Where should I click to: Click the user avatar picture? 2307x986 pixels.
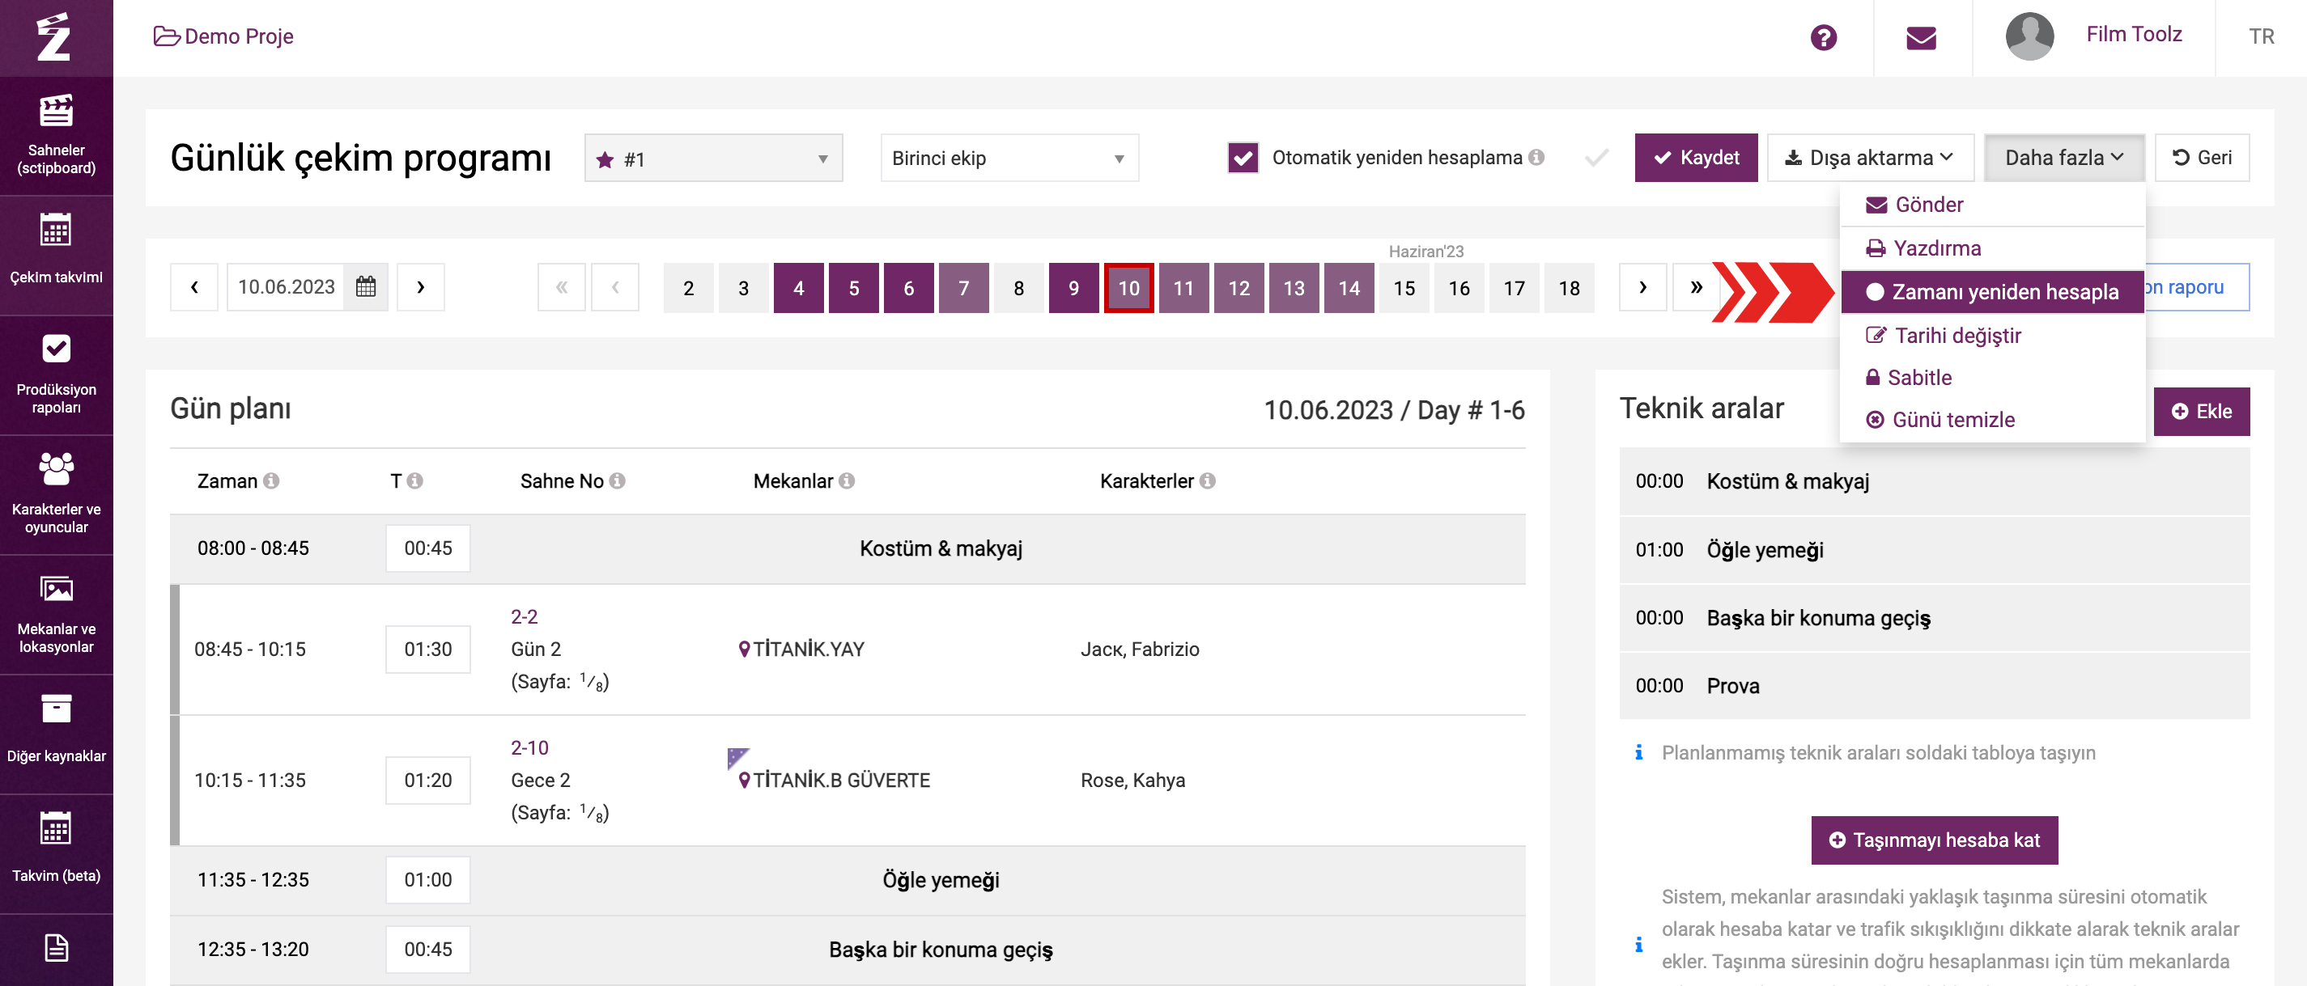click(2029, 36)
